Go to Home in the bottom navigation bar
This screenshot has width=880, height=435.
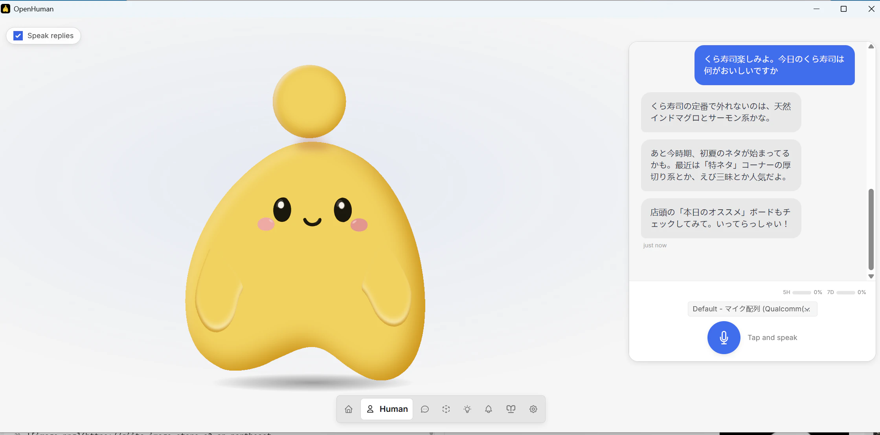coord(349,409)
